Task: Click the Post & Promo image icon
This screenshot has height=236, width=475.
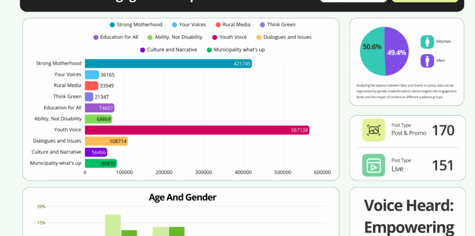Action: point(374,130)
